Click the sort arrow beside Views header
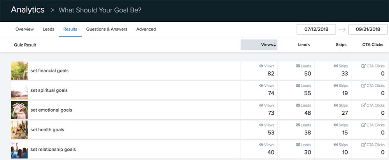The width and height of the screenshot is (389, 160). point(275,45)
